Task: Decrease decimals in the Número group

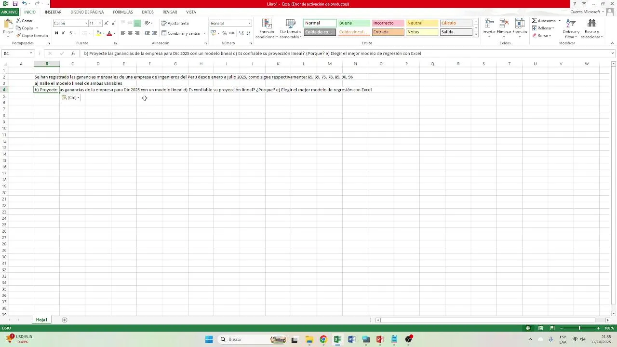Action: (249, 33)
